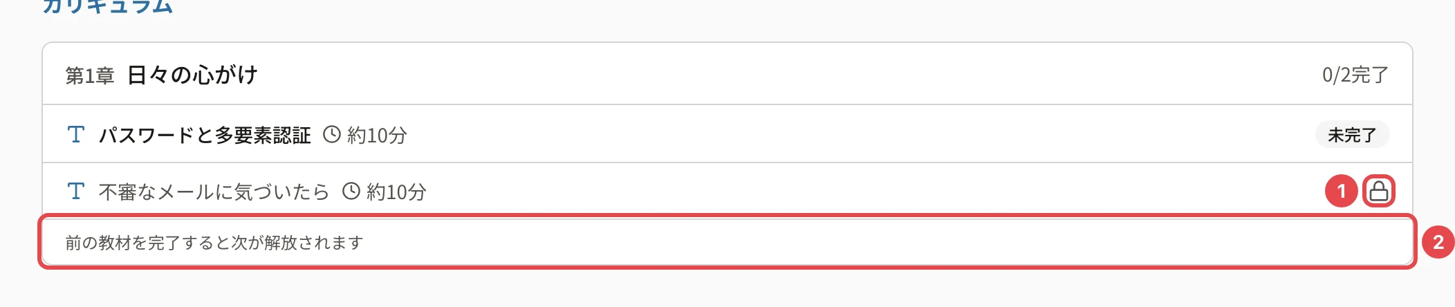Click 約10分 duration of the password lesson
This screenshot has height=307, width=1455.
pyautogui.click(x=377, y=135)
